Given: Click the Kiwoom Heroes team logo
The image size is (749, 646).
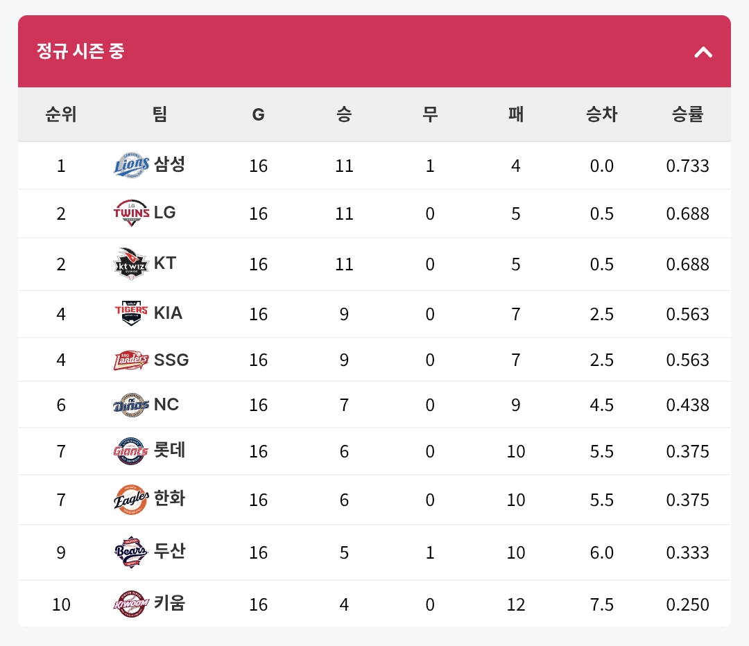Looking at the screenshot, I should tap(131, 604).
